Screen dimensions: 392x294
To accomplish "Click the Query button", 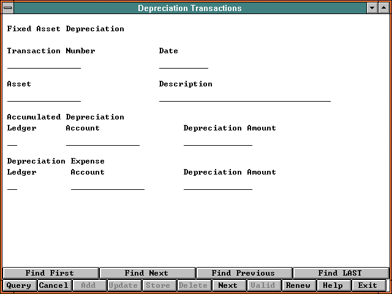I will [19, 285].
